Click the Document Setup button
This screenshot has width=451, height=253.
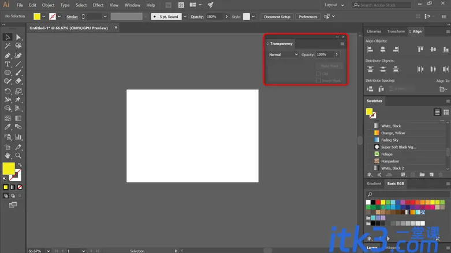pos(277,17)
